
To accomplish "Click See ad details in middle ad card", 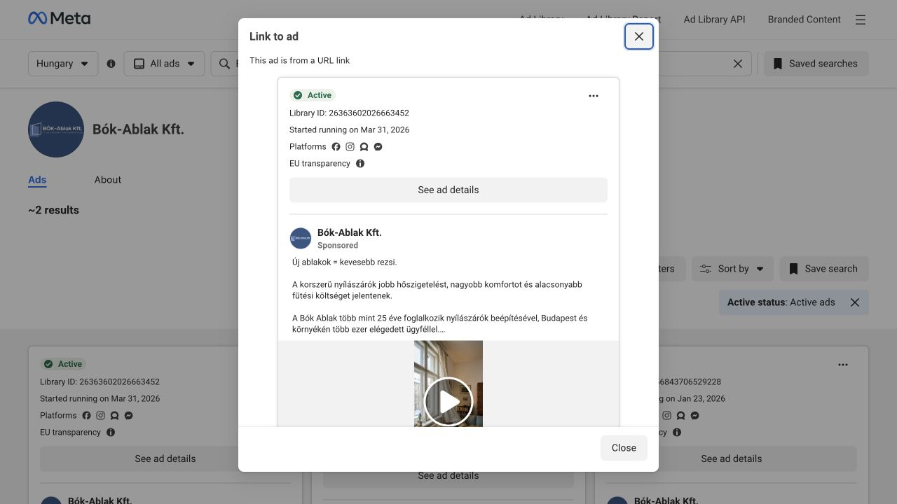I will [x=448, y=475].
